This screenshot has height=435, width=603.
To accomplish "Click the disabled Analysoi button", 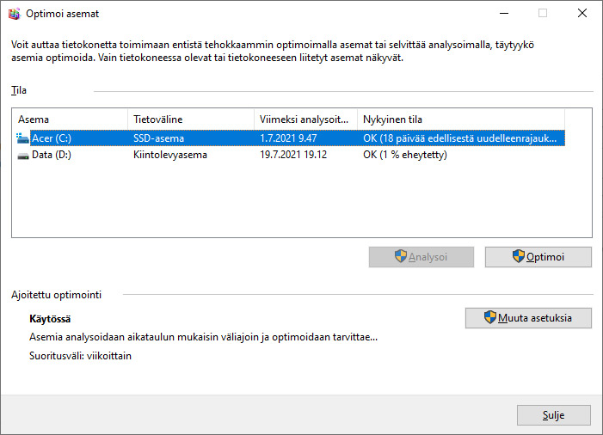I will coord(421,257).
